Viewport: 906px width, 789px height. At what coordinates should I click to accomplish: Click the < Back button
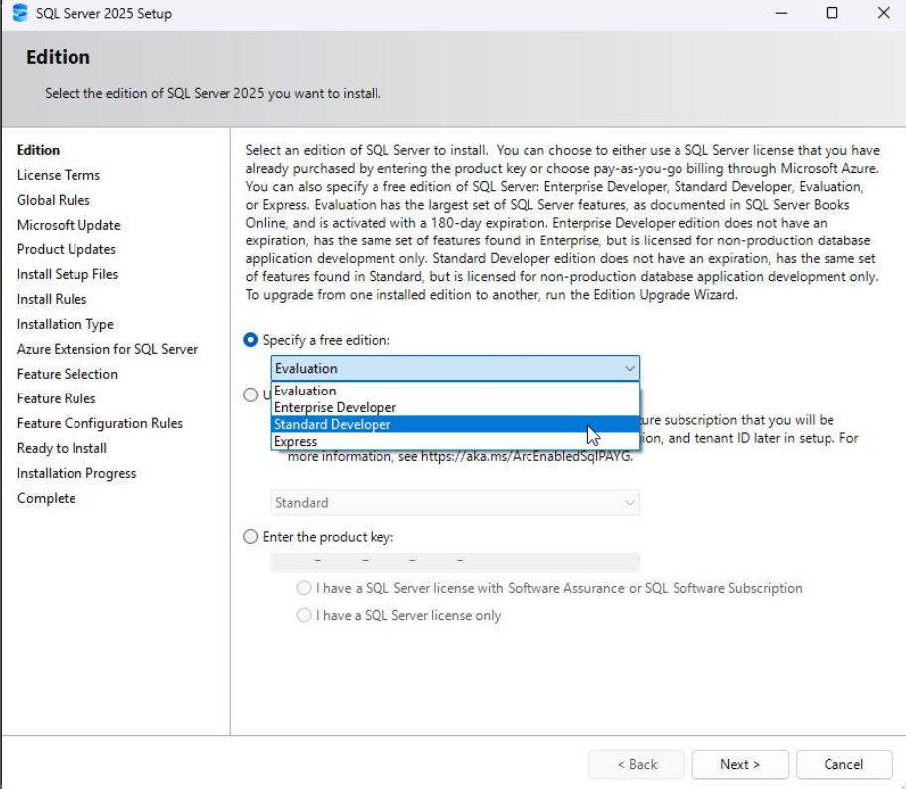pos(637,765)
